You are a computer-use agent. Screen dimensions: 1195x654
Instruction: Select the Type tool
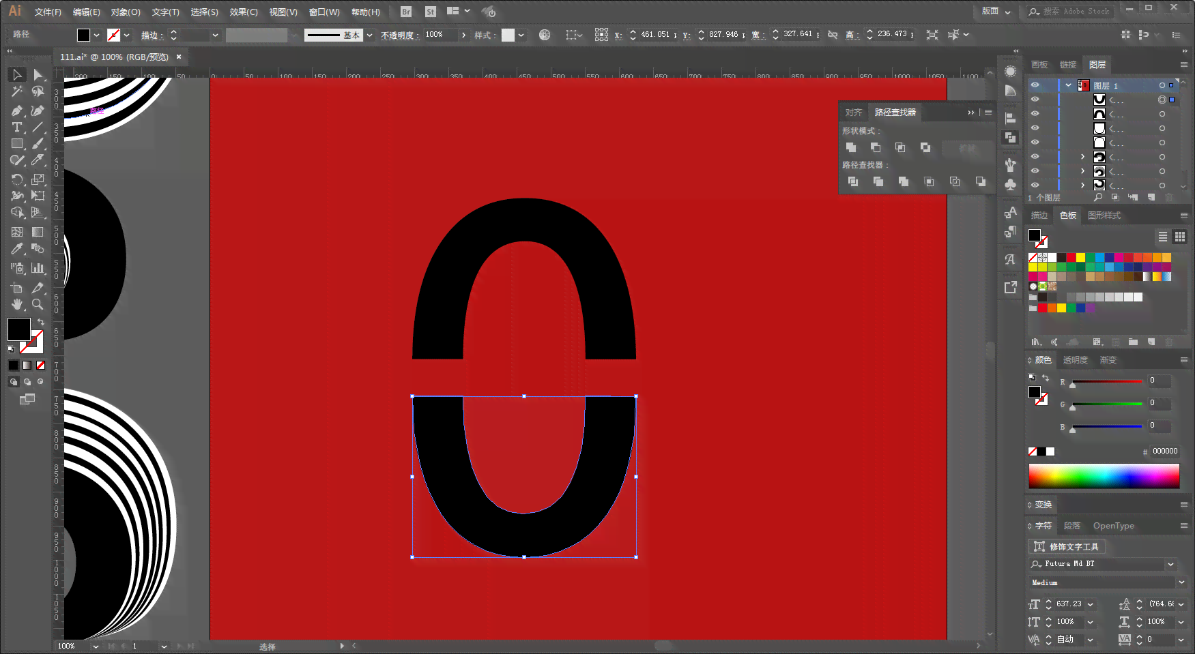coord(17,128)
